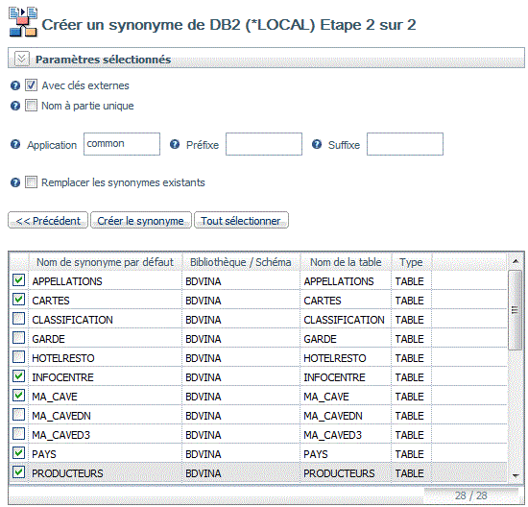Open help for Remplacer les synonymes existants
528x507 pixels.
15,182
